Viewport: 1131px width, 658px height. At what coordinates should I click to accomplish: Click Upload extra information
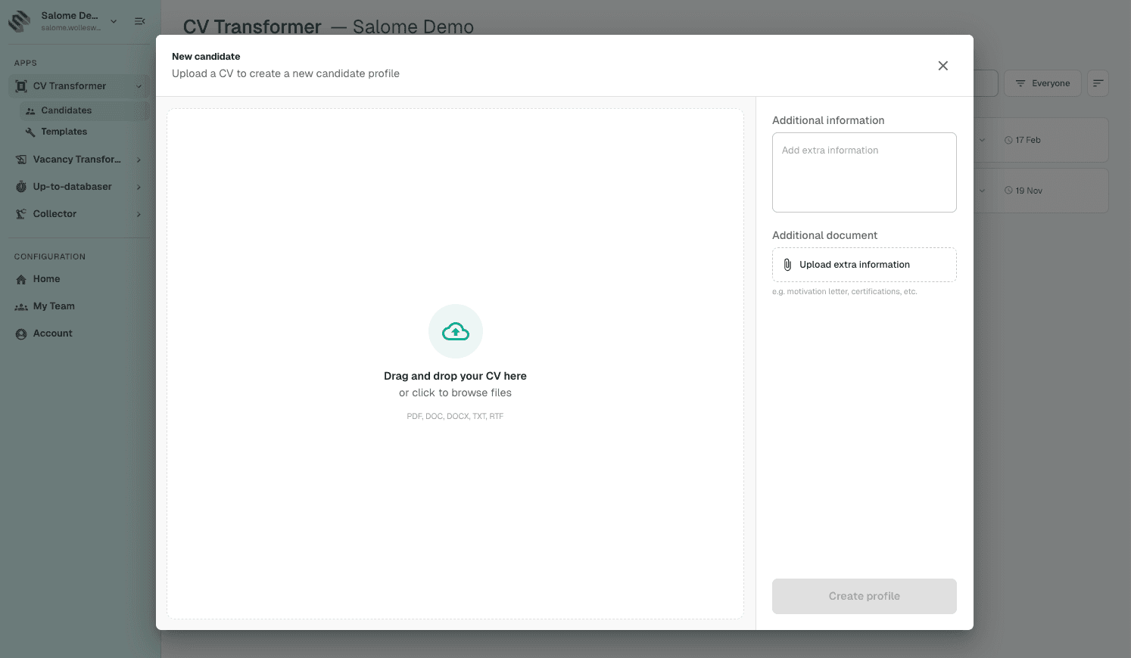(865, 265)
